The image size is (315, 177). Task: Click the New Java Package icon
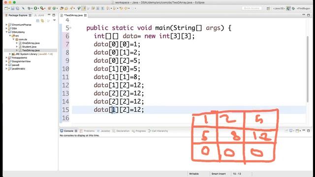pyautogui.click(x=49, y=8)
